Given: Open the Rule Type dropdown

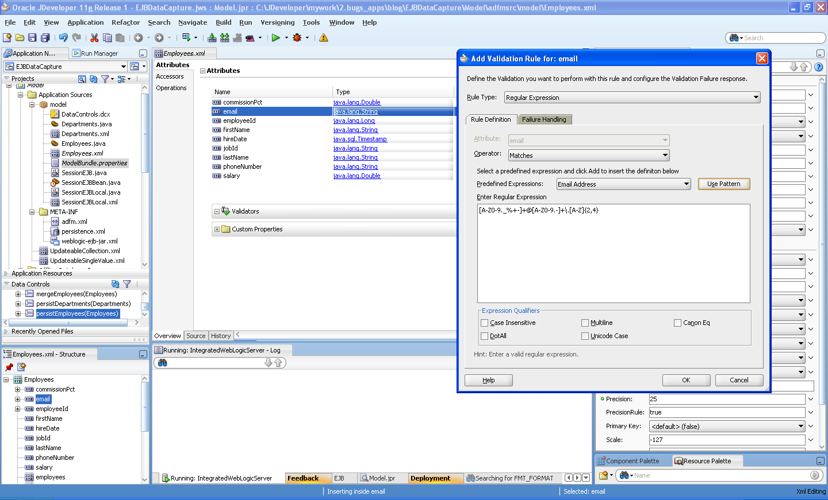Looking at the screenshot, I should 631,97.
